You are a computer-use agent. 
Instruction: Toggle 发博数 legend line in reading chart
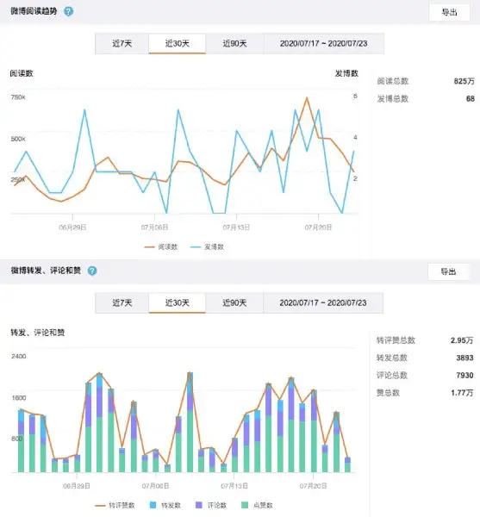tap(207, 246)
